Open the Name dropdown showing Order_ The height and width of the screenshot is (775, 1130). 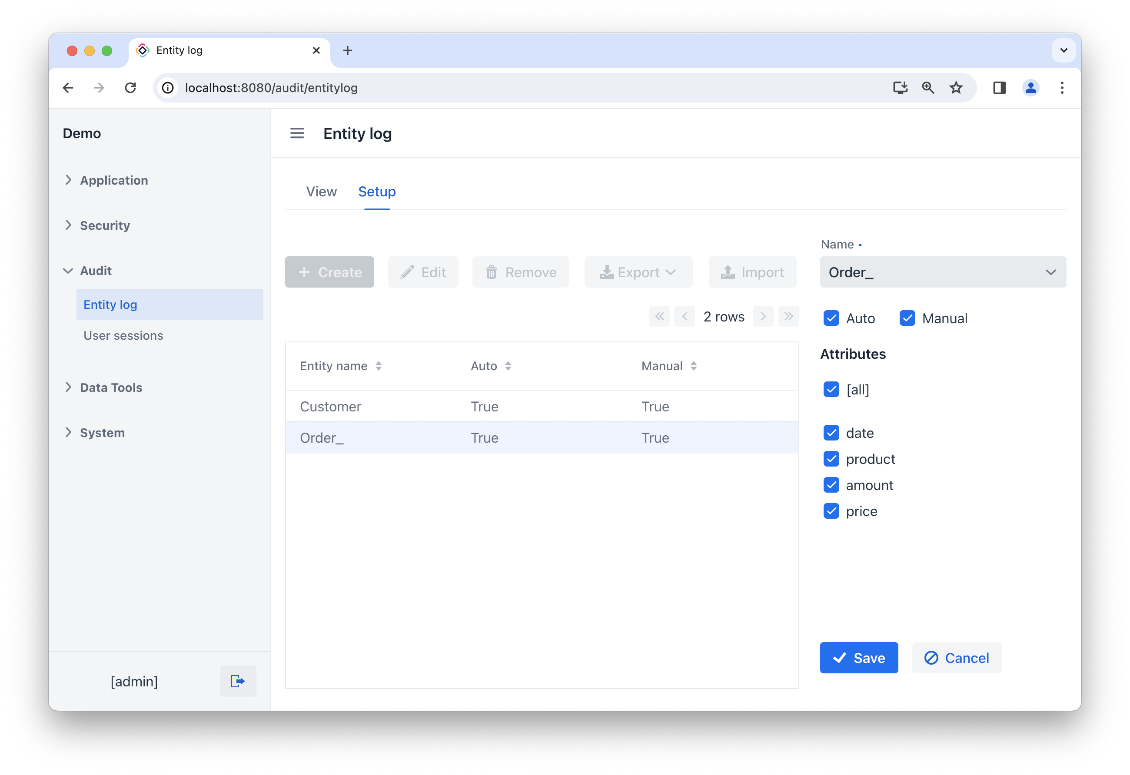point(942,272)
